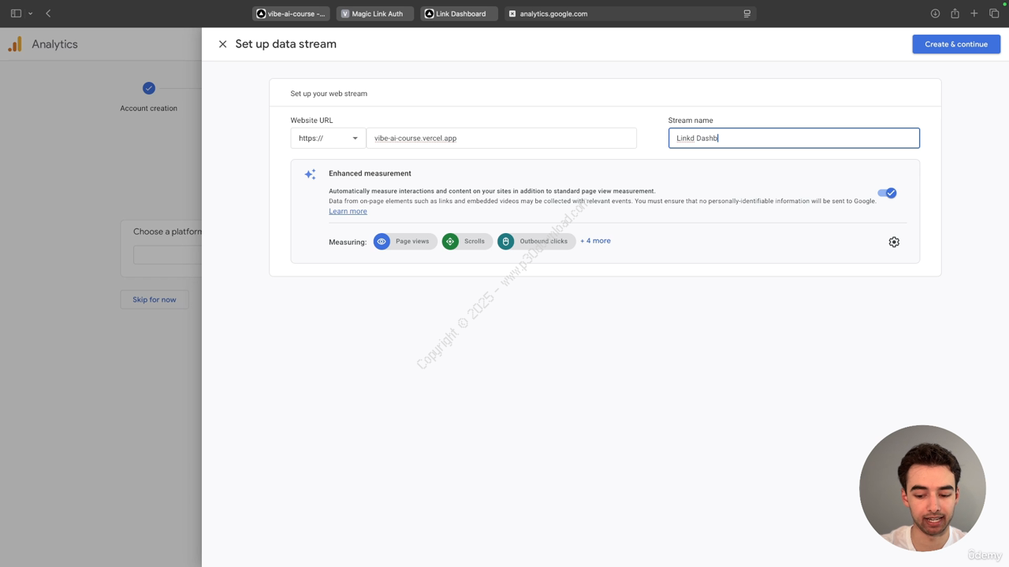
Task: Click the Website URL input field
Action: (501, 138)
